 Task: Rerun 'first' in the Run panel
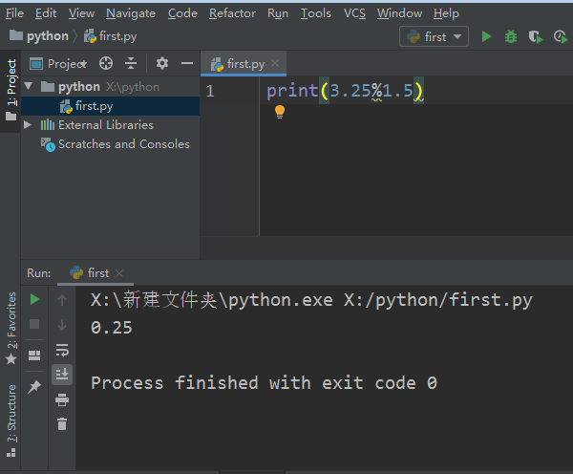tap(35, 300)
